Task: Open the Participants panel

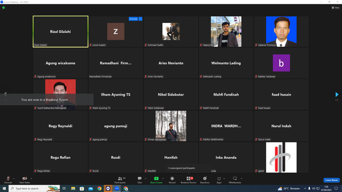Action: point(120,180)
